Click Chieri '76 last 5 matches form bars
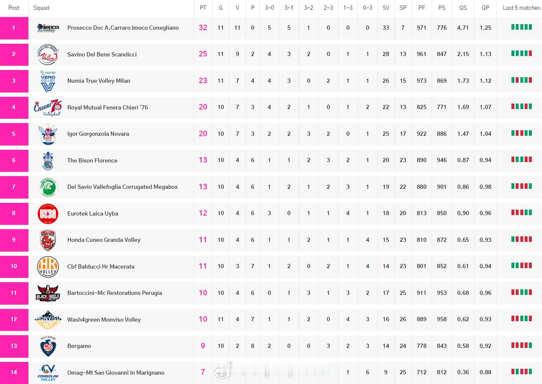The image size is (542, 384). (x=522, y=107)
